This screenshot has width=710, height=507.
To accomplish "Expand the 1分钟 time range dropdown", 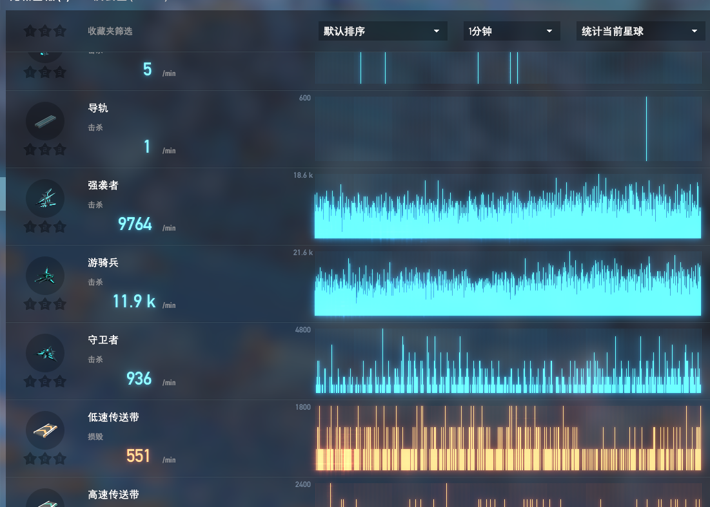I will coord(511,31).
